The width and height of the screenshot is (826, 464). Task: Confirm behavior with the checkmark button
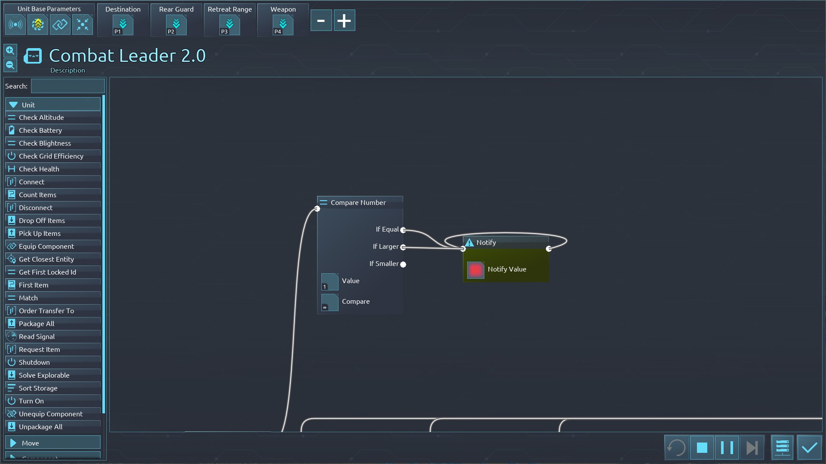(809, 448)
